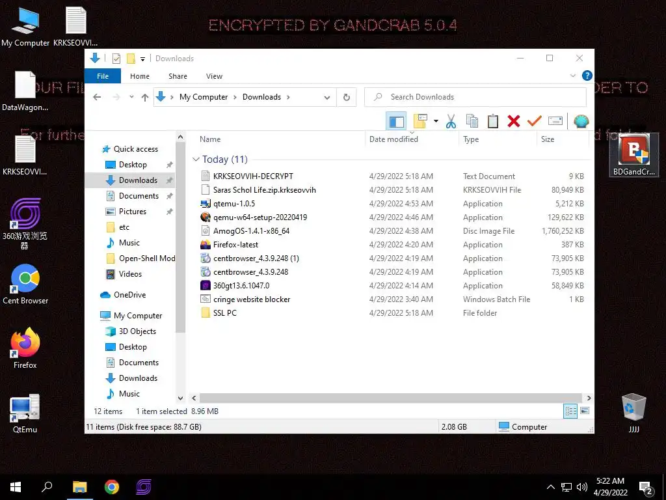This screenshot has width=666, height=500.
Task: Click the chevron after My Computer breadcrumb
Action: point(235,97)
